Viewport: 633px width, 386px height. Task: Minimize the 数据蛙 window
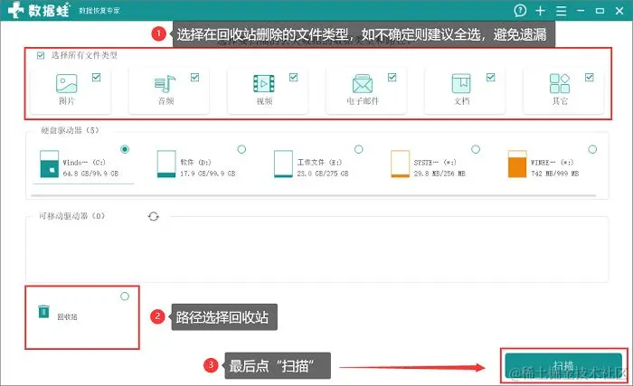[x=581, y=11]
